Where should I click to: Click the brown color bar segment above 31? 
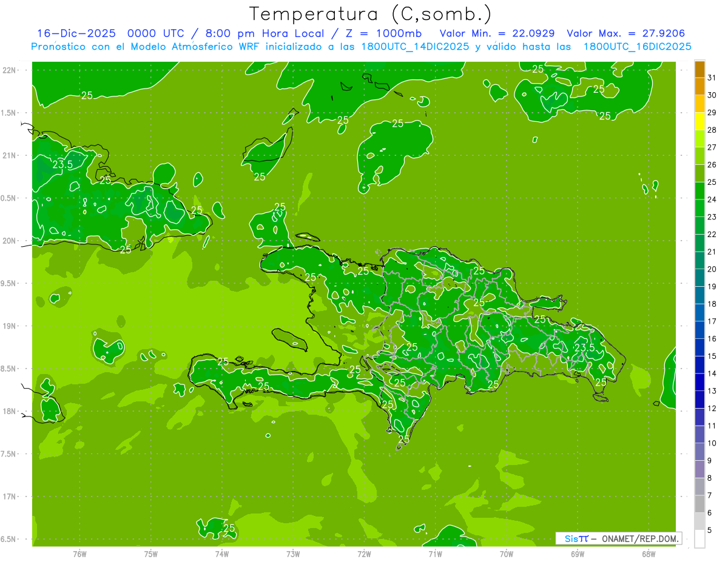699,69
